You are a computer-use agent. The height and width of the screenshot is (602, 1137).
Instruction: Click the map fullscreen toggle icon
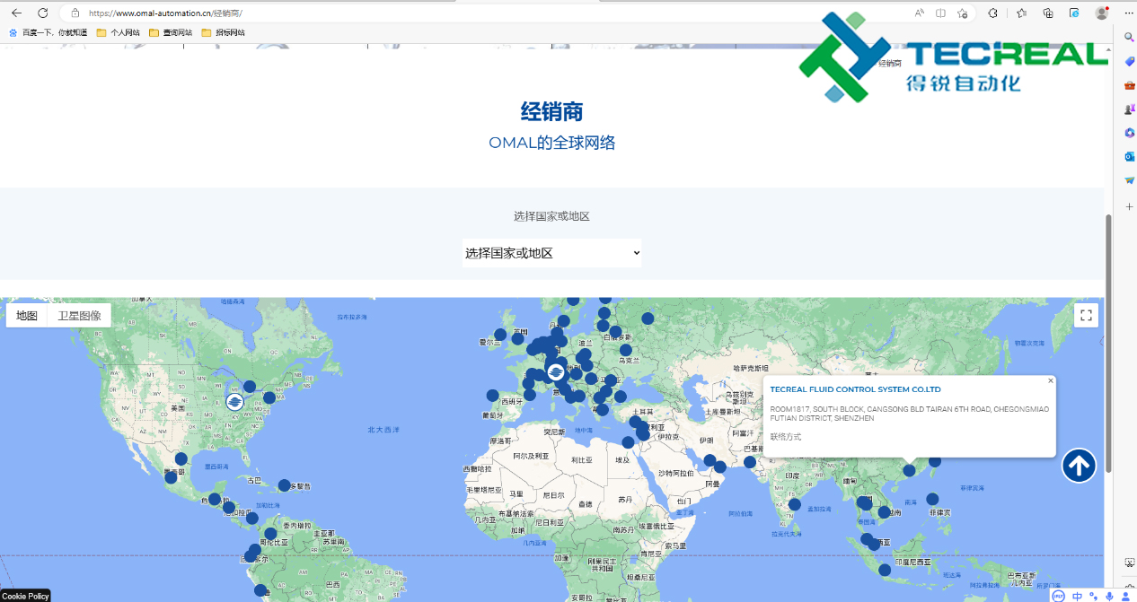(1086, 315)
